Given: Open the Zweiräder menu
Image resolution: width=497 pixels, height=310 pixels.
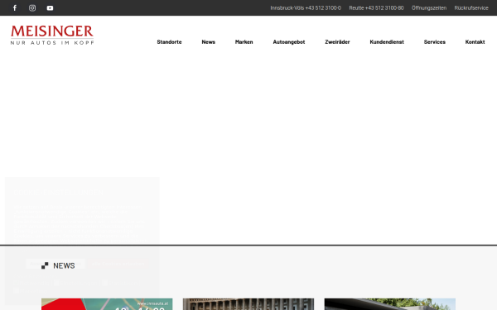Looking at the screenshot, I should pos(337,42).
